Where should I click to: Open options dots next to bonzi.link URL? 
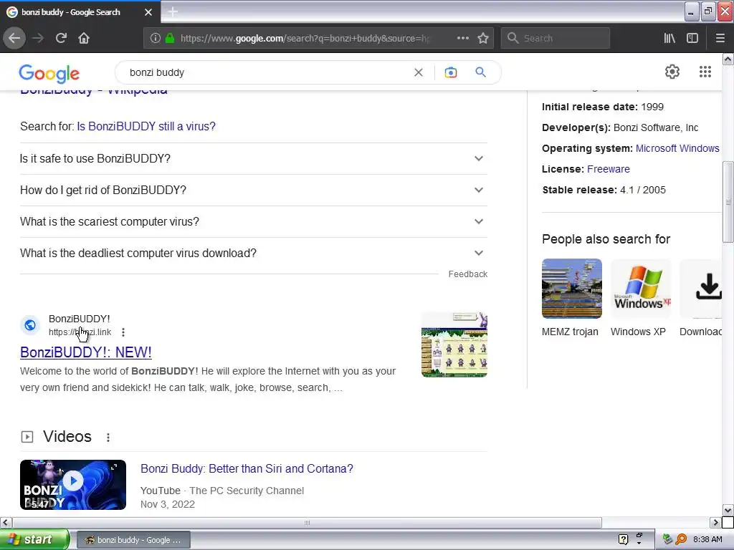pos(123,332)
